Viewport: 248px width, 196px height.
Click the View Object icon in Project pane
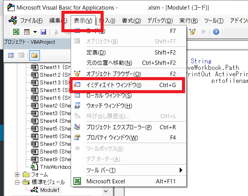(x=21, y=55)
